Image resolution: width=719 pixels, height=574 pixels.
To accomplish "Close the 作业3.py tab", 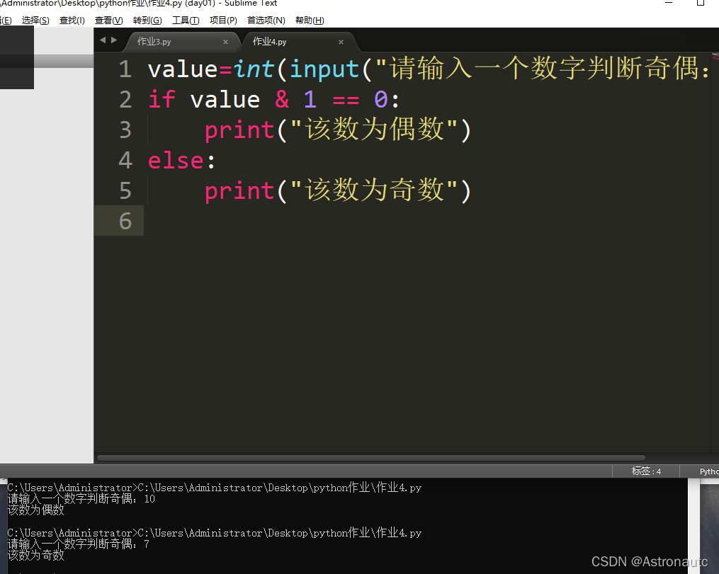I will point(225,42).
